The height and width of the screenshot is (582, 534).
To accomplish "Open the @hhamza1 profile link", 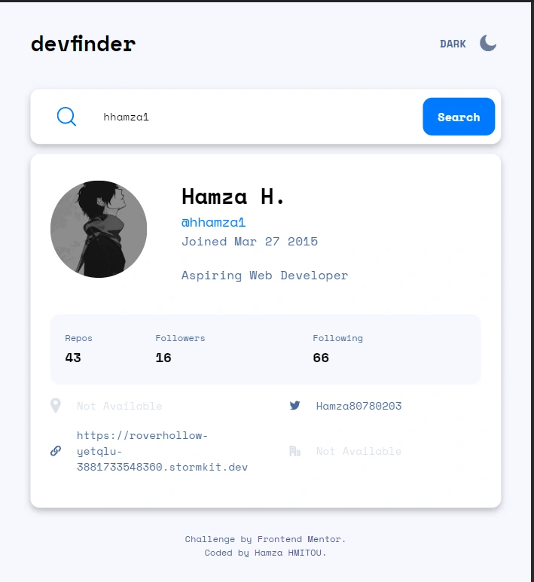I will pos(213,222).
